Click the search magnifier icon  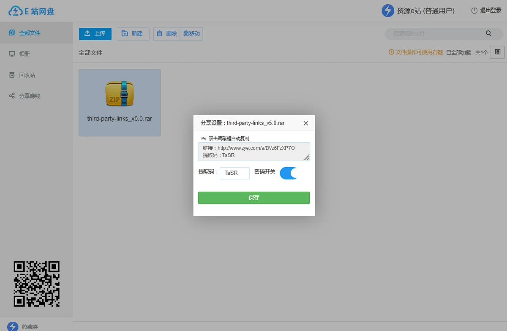coord(488,33)
